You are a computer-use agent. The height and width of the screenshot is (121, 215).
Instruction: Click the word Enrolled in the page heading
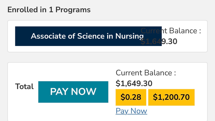(x=19, y=10)
